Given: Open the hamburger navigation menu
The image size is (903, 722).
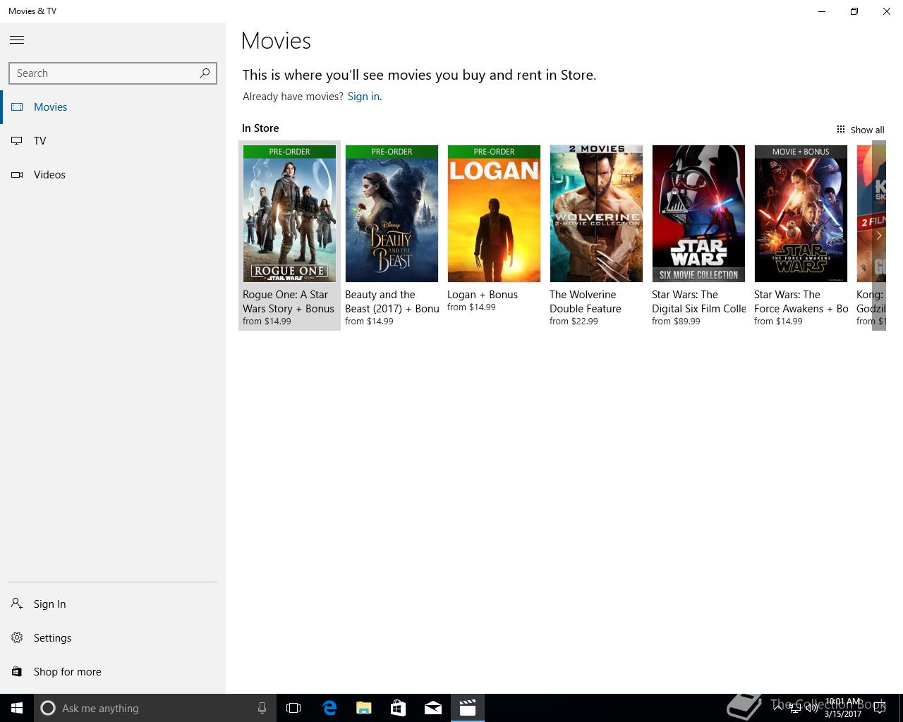Looking at the screenshot, I should pyautogui.click(x=17, y=40).
